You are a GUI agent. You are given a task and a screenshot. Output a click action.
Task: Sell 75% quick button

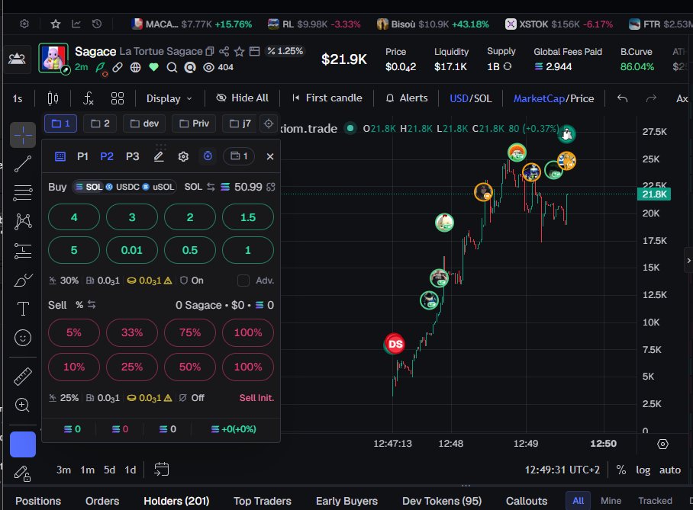190,332
